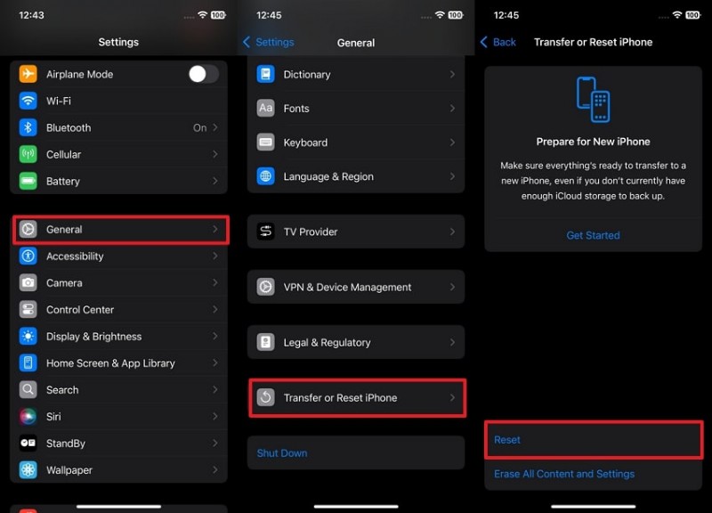Open Language & Region row
This screenshot has height=513, width=712.
356,176
